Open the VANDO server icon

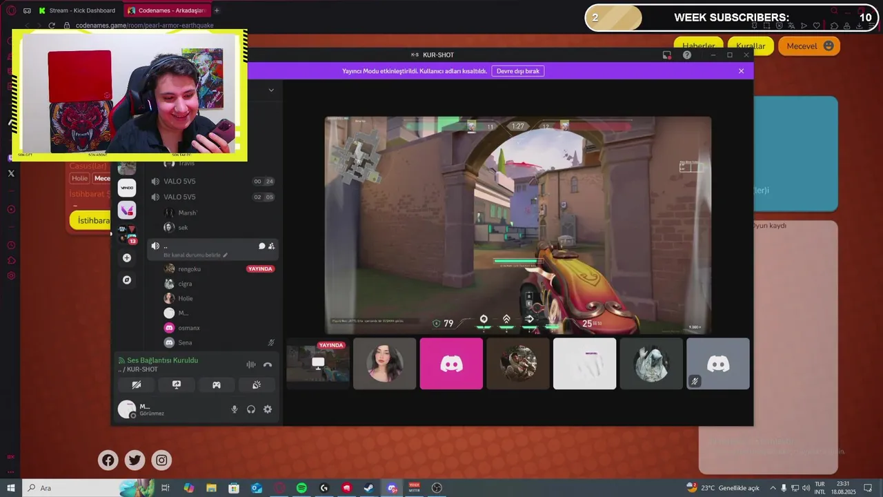[x=127, y=187]
